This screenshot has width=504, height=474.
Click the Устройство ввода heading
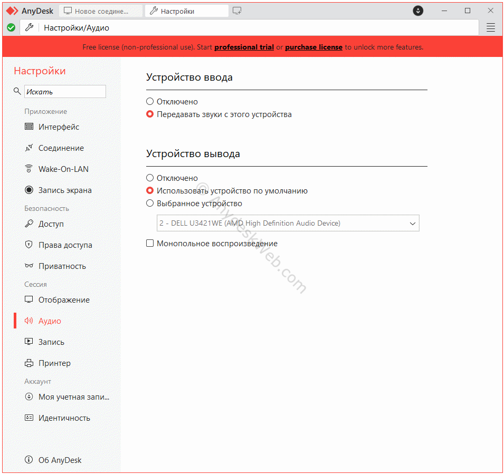pos(189,78)
